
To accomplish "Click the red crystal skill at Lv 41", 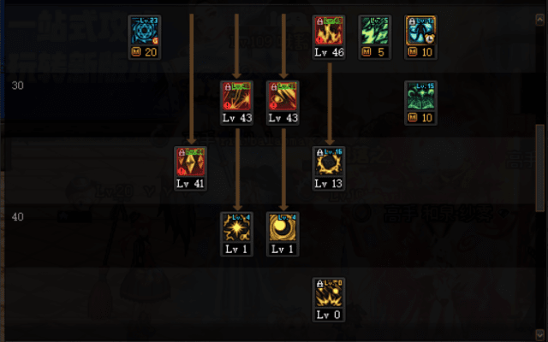I will [x=190, y=162].
